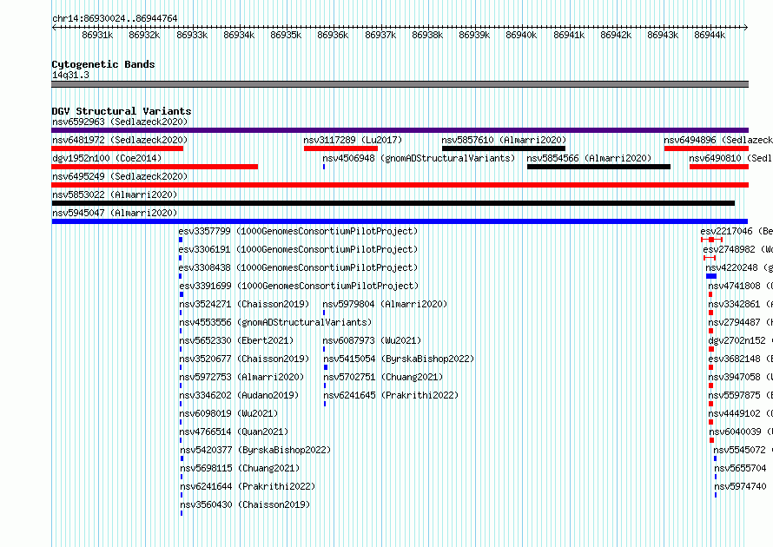Open nsv4553556 (gnomADStructuralVariants)
773x547 pixels.
coord(275,322)
